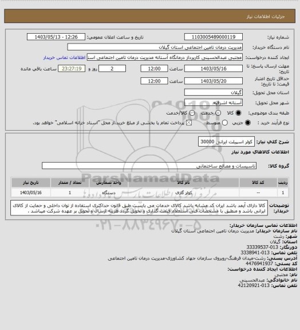The image size is (300, 330).
Task: Click the city value رشت
Action: point(279,236)
